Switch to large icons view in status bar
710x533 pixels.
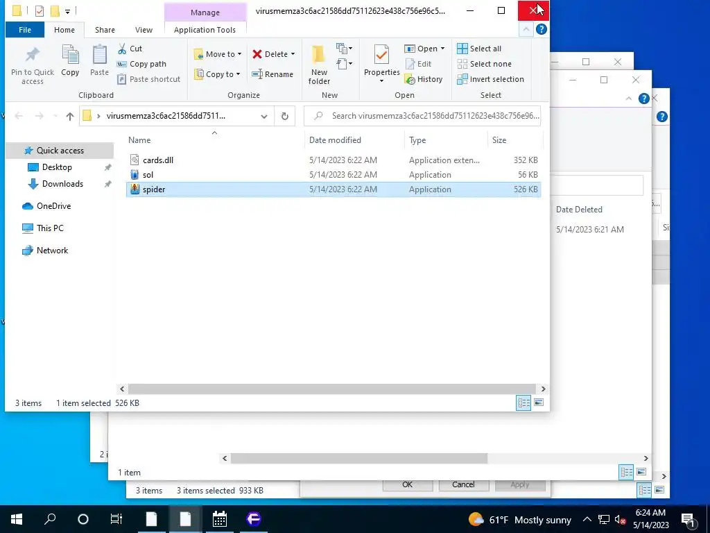(x=539, y=403)
